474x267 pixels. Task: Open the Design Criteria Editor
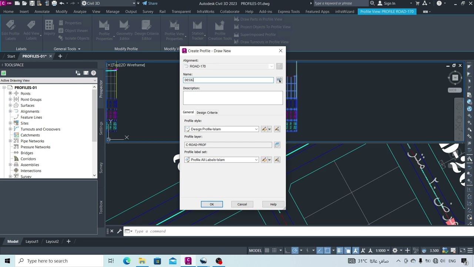(147, 30)
